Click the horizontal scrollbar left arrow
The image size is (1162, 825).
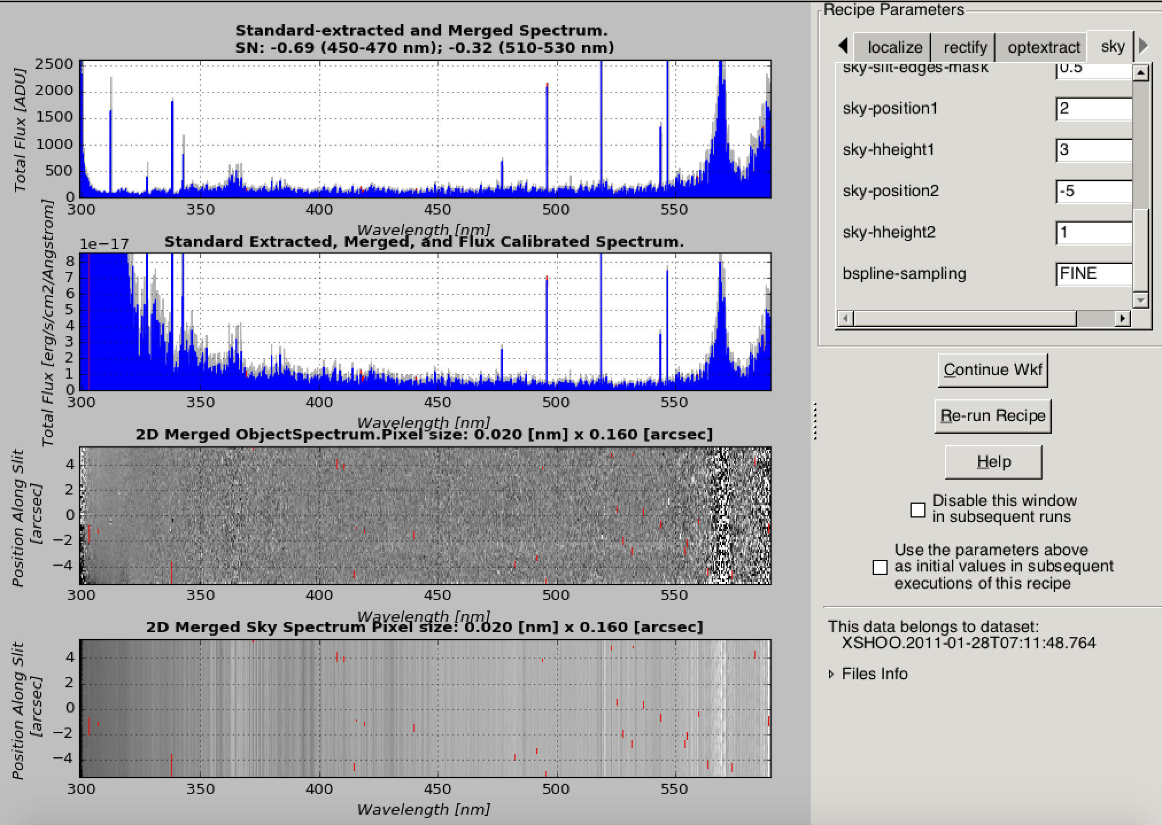point(845,318)
